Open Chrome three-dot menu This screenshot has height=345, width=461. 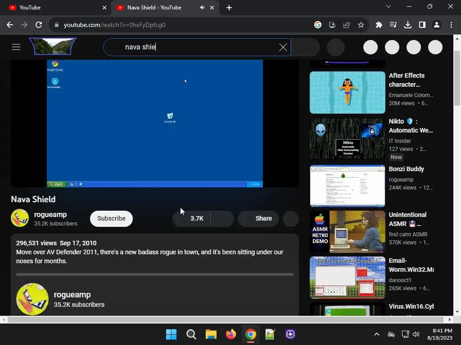pos(451,25)
